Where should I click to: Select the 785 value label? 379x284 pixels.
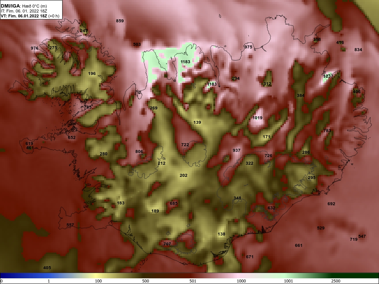point(88,107)
